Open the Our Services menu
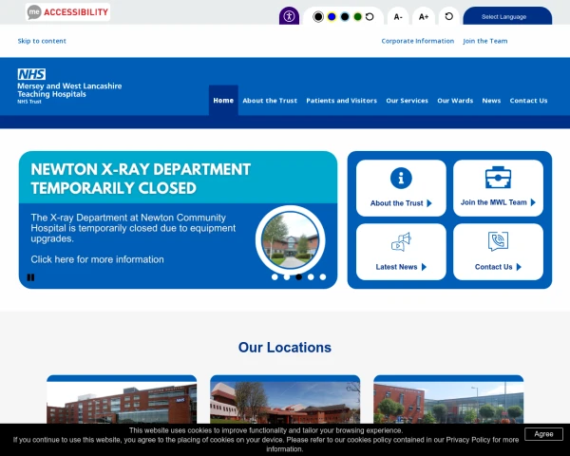Image resolution: width=570 pixels, height=456 pixels. click(408, 101)
